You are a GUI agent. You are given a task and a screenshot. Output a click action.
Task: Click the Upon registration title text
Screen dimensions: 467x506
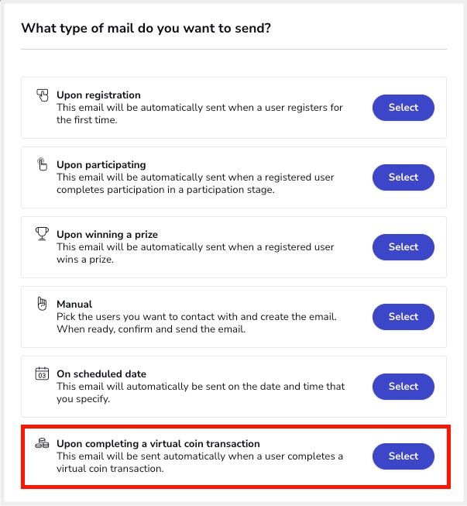pyautogui.click(x=98, y=95)
